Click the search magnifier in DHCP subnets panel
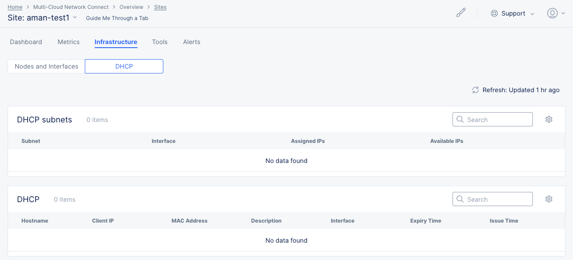The height and width of the screenshot is (260, 573). (x=460, y=119)
